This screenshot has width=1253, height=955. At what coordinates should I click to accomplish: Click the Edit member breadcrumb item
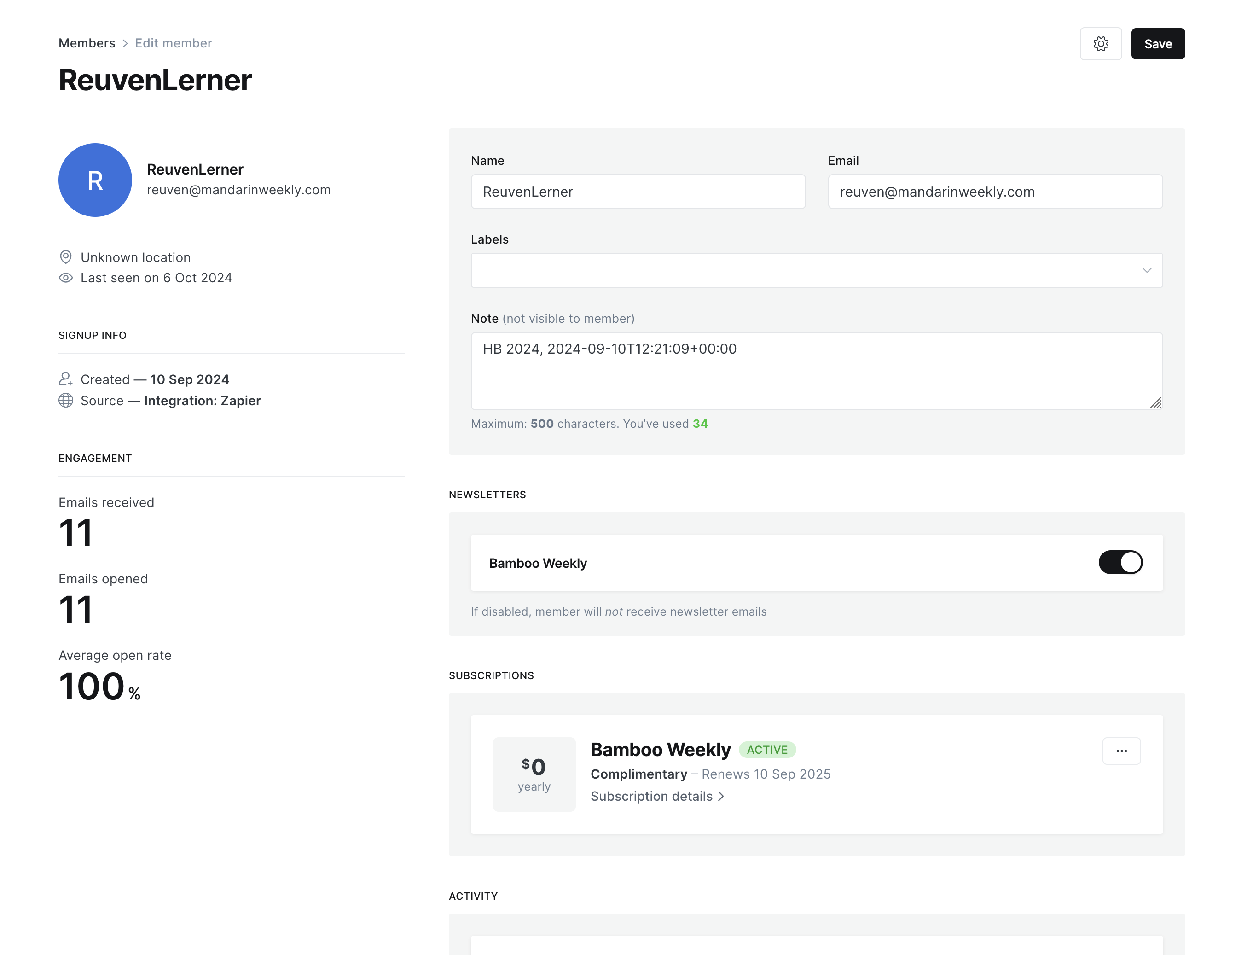coord(174,43)
